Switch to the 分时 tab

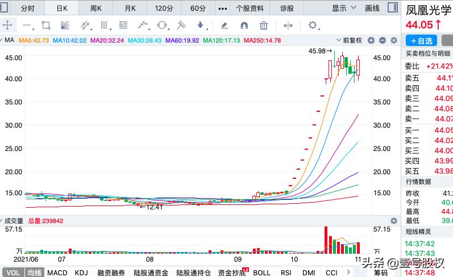click(27, 8)
